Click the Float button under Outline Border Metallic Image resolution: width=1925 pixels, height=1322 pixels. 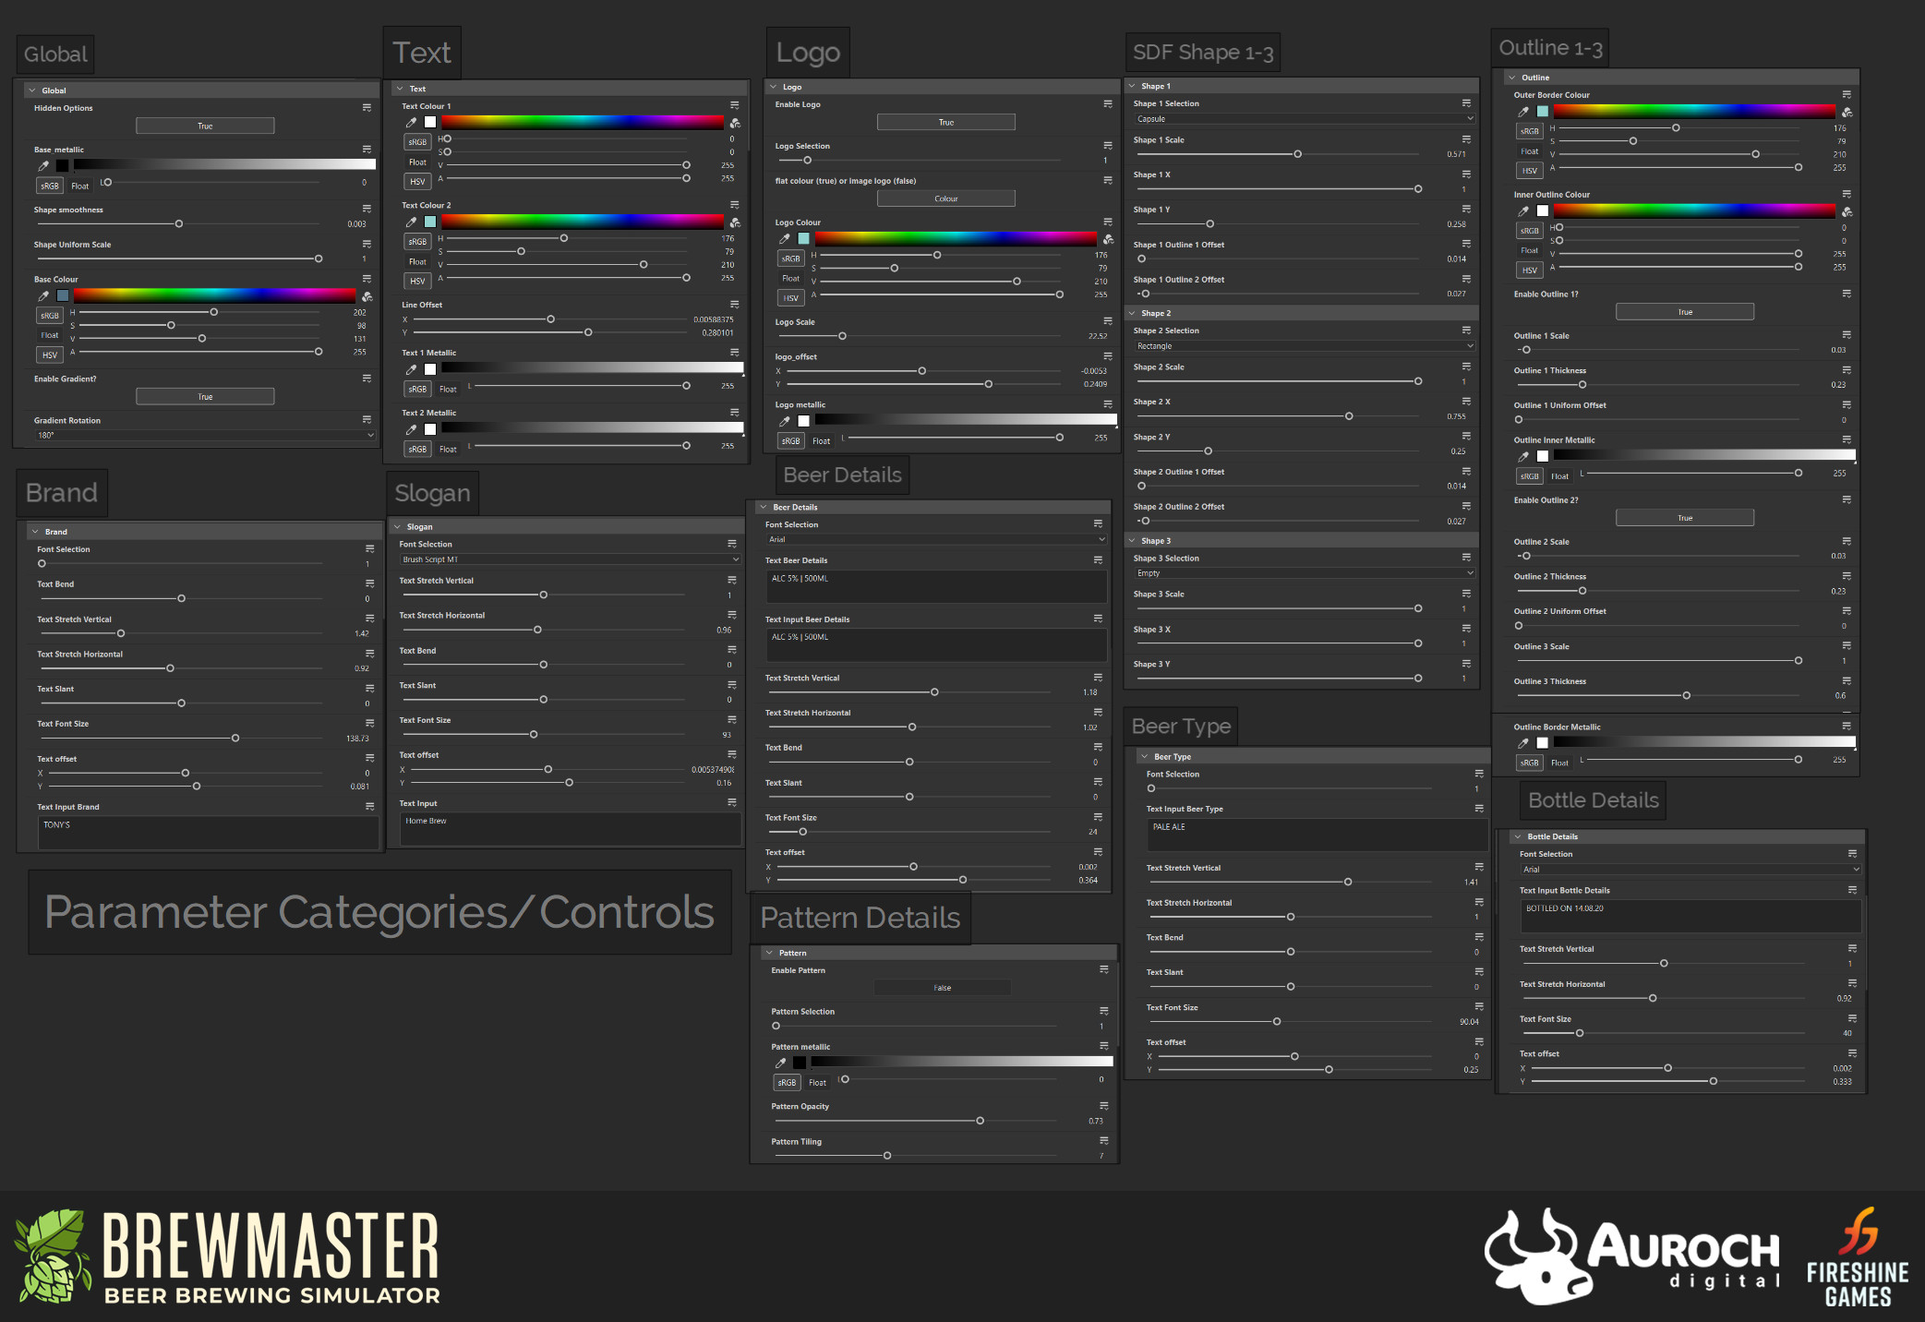pyautogui.click(x=1559, y=763)
